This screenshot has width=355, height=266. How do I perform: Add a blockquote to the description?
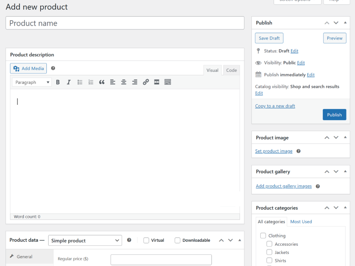point(102,82)
